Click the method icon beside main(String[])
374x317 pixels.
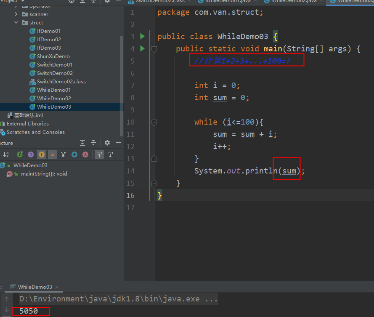click(10, 174)
